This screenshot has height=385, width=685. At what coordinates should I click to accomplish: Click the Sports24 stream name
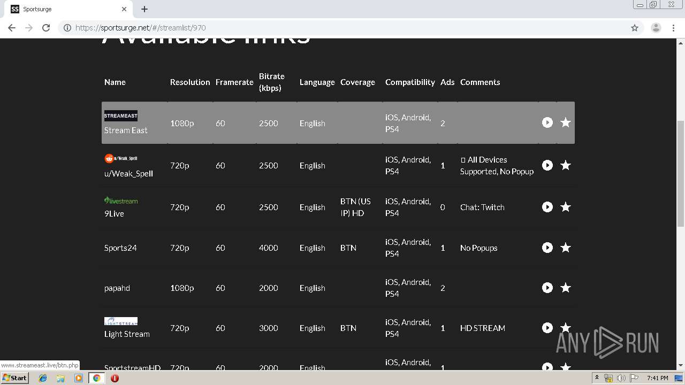click(120, 248)
